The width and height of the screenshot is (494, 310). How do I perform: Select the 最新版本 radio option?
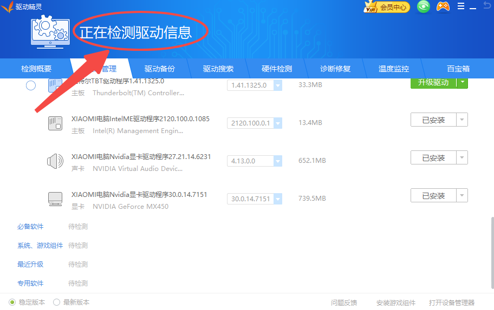pos(56,302)
